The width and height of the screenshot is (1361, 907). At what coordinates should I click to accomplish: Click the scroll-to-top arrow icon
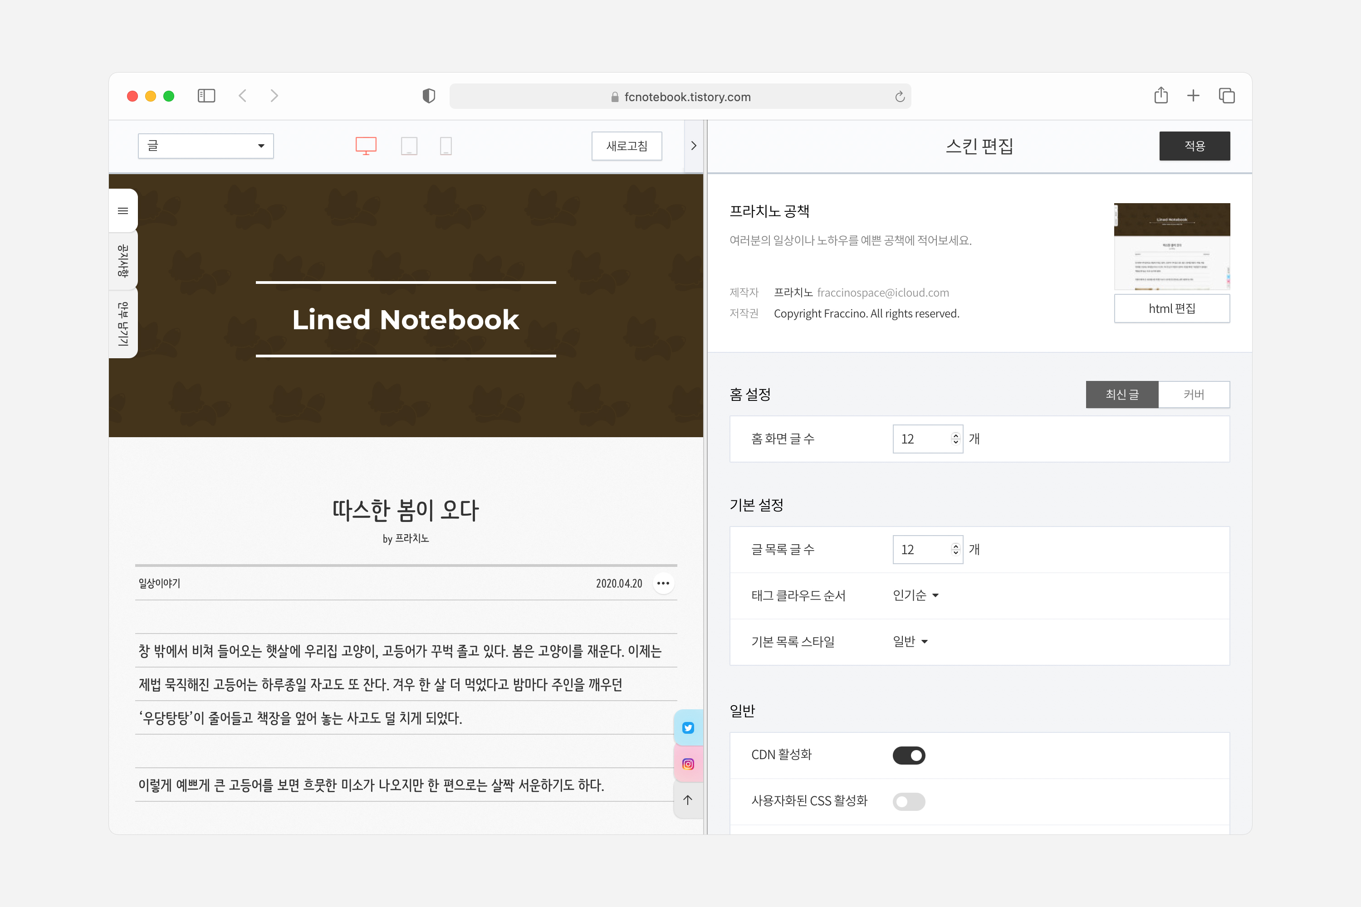(688, 800)
